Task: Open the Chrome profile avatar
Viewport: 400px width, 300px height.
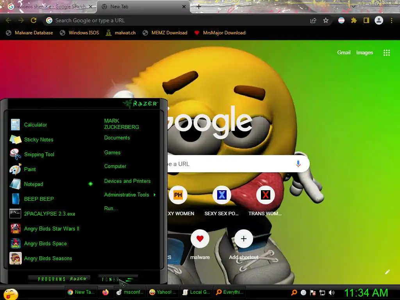Action: click(x=379, y=20)
